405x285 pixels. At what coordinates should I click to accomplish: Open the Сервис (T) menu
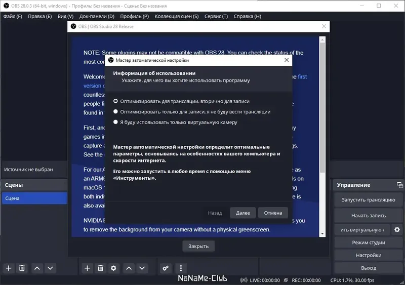[216, 16]
